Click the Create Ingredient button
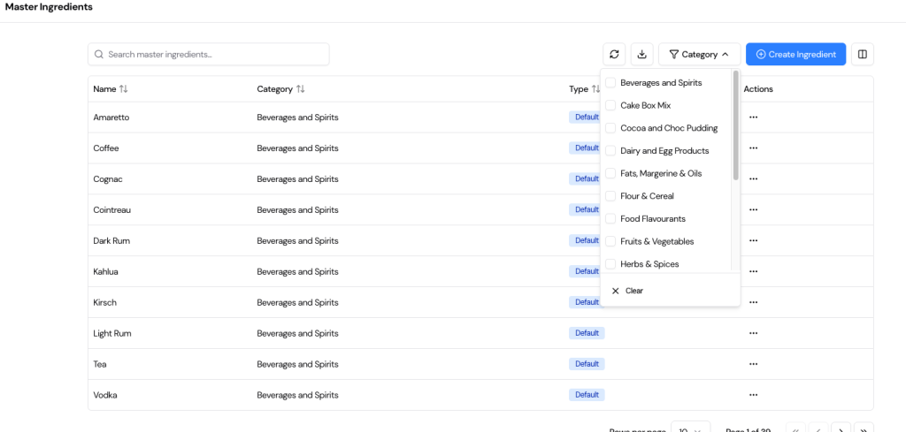Screen dimensions: 906x432 coord(795,54)
